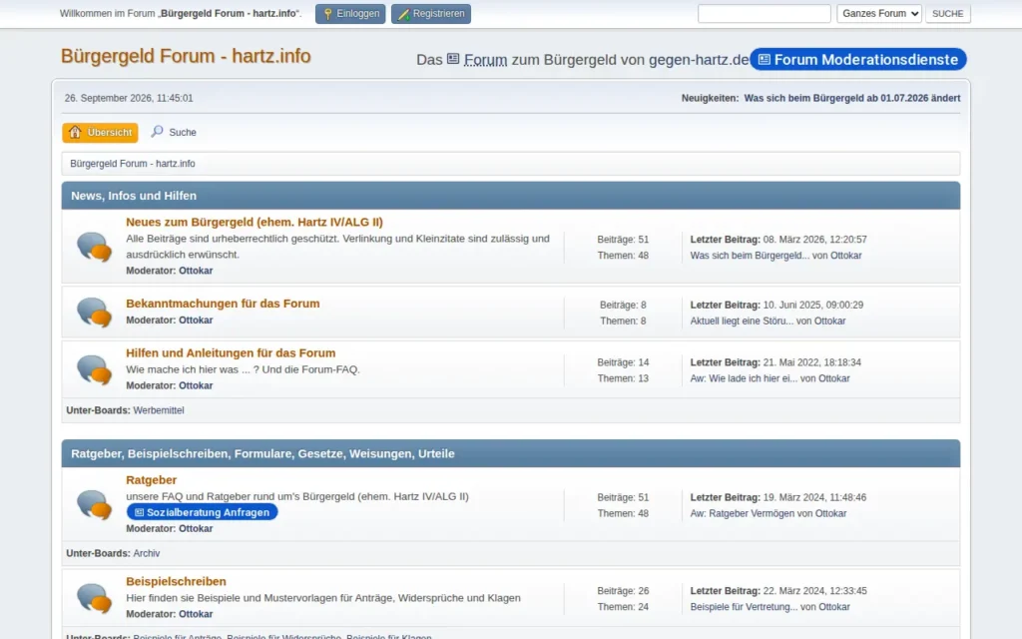
Task: Click the speech bubble icon of Bekanntmachungen board
Action: coord(94,312)
